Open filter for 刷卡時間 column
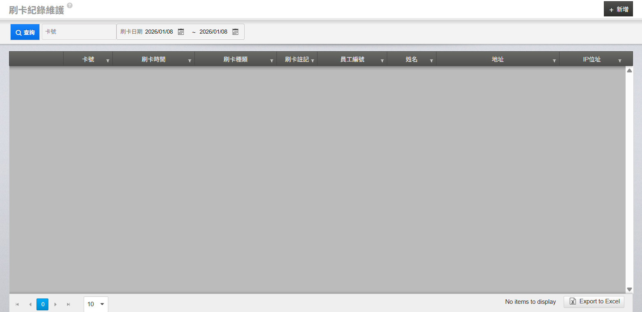Image resolution: width=642 pixels, height=312 pixels. (x=190, y=60)
